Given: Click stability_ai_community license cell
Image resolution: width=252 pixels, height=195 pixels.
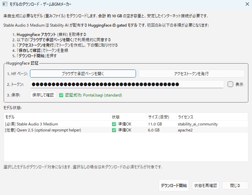Looking at the screenshot, I should (198, 124).
